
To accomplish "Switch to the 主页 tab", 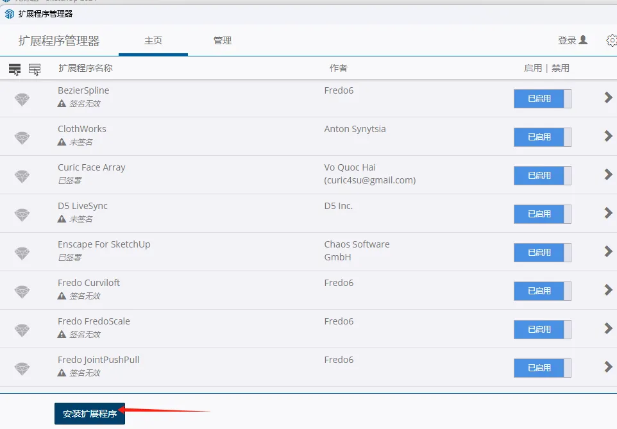I will click(x=153, y=40).
